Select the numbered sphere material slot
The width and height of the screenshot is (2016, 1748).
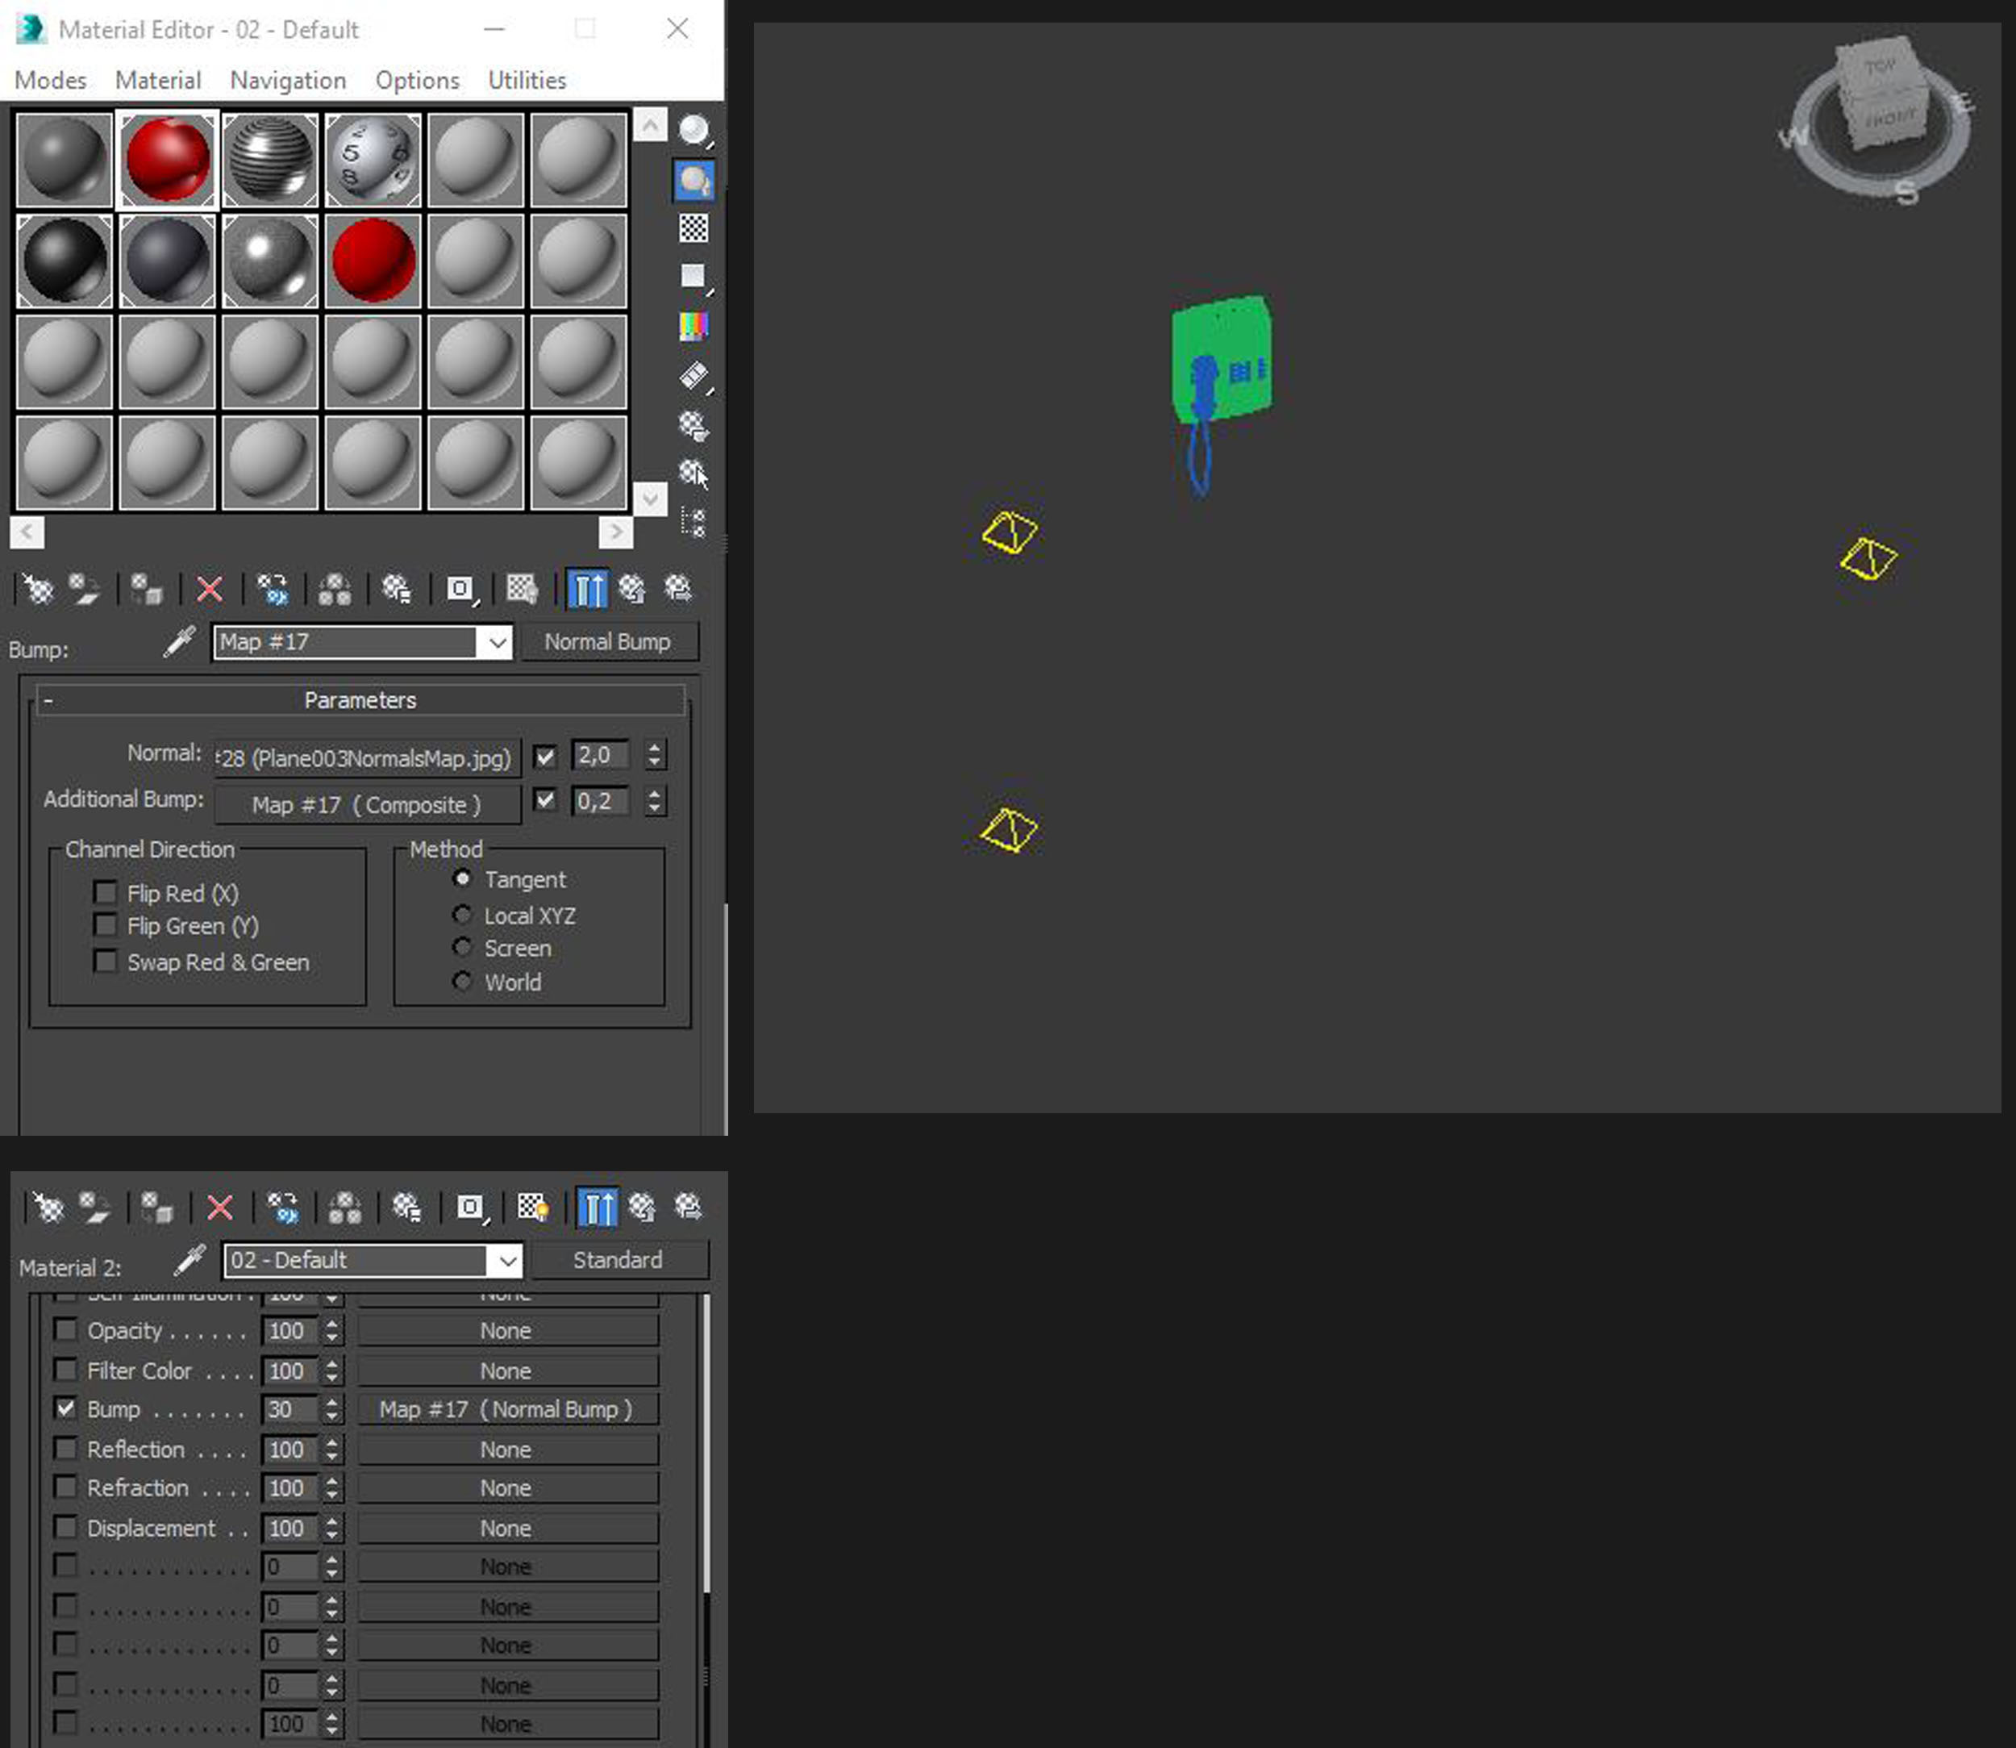tap(373, 159)
